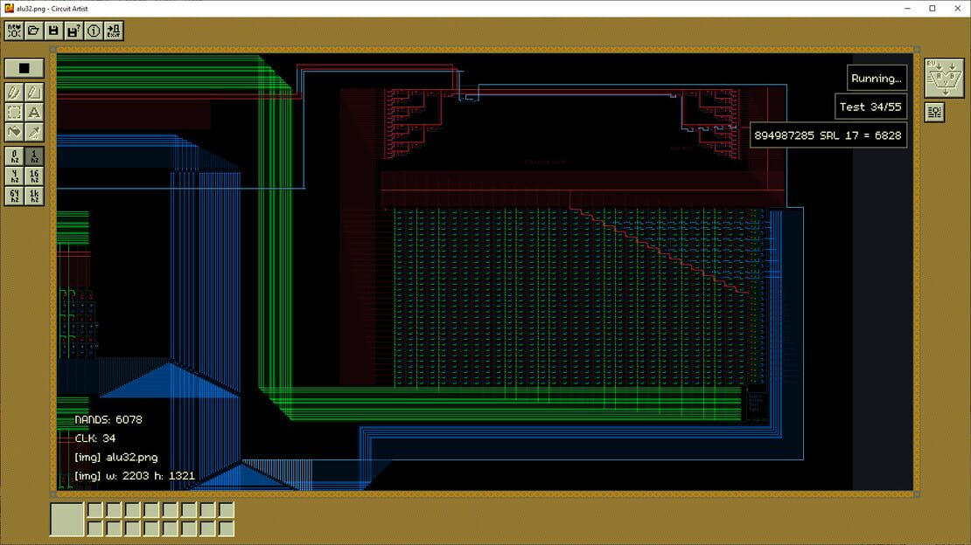Select the marquee selection tool

[14, 112]
